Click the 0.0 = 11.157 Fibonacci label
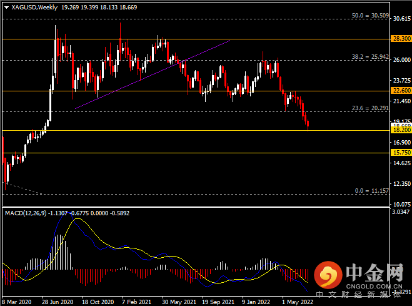 pos(372,191)
